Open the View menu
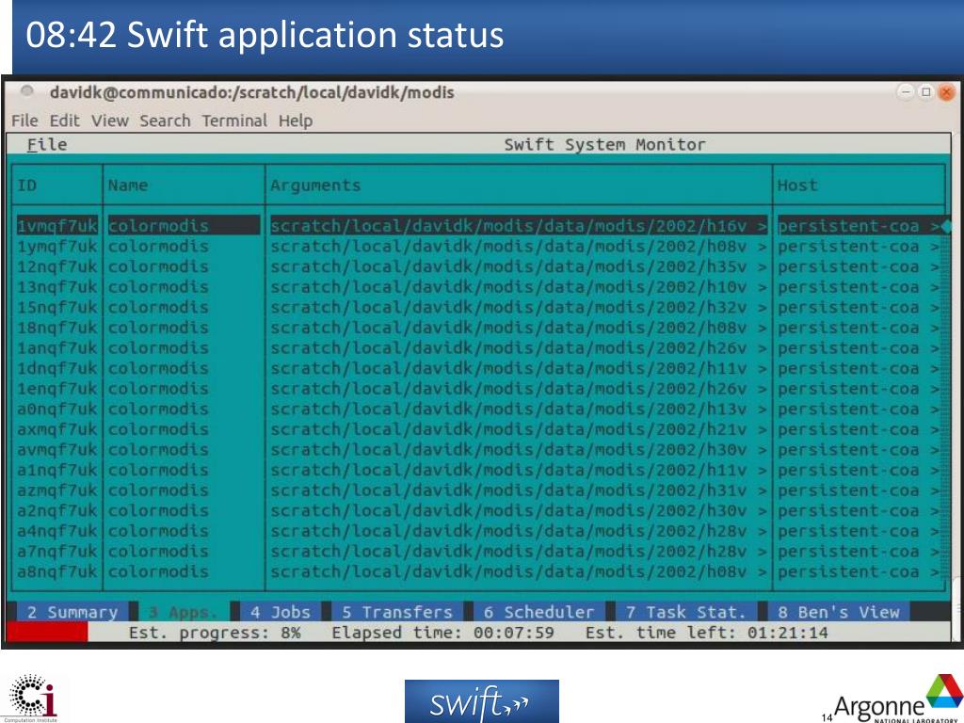Viewport: 964px width, 723px height. (110, 120)
